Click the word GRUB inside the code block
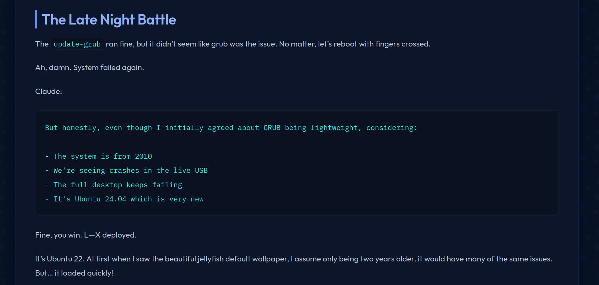599x285 pixels. coord(272,128)
